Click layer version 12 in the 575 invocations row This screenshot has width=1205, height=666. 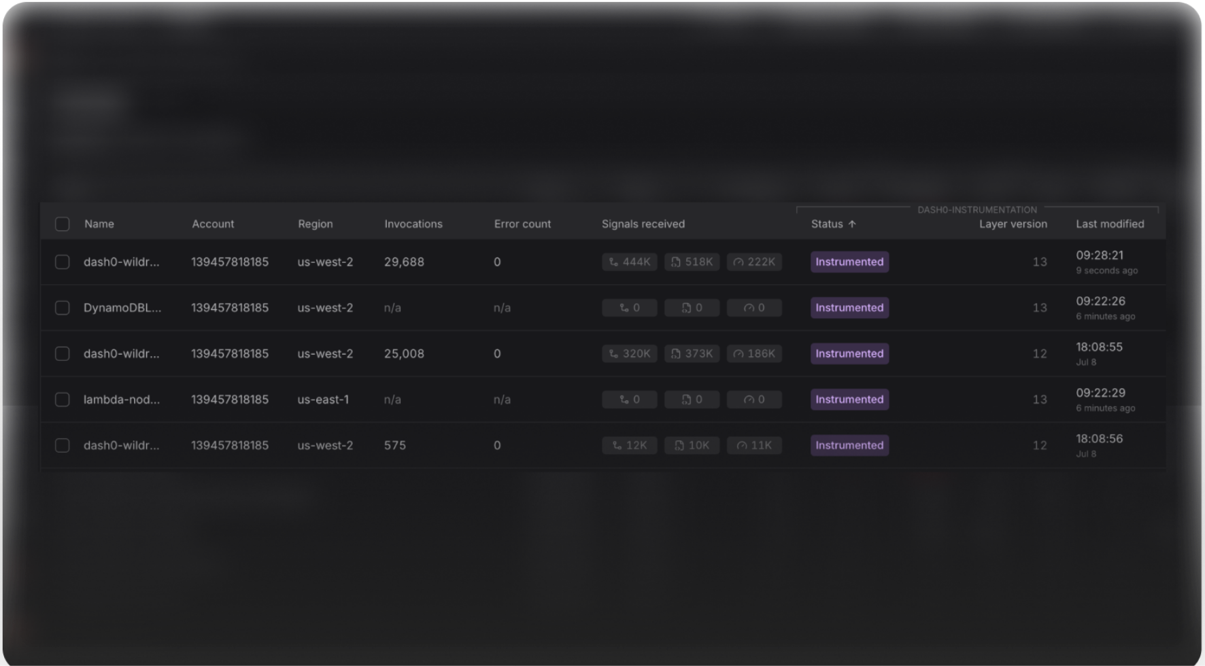1040,446
